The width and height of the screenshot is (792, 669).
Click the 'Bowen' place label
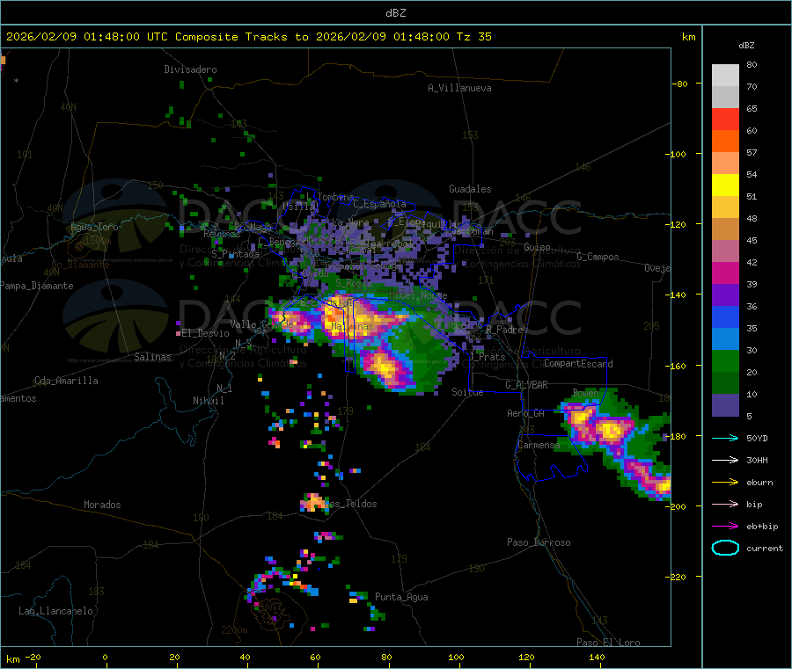click(x=586, y=392)
